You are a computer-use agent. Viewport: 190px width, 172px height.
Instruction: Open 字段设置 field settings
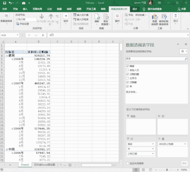click(23, 24)
